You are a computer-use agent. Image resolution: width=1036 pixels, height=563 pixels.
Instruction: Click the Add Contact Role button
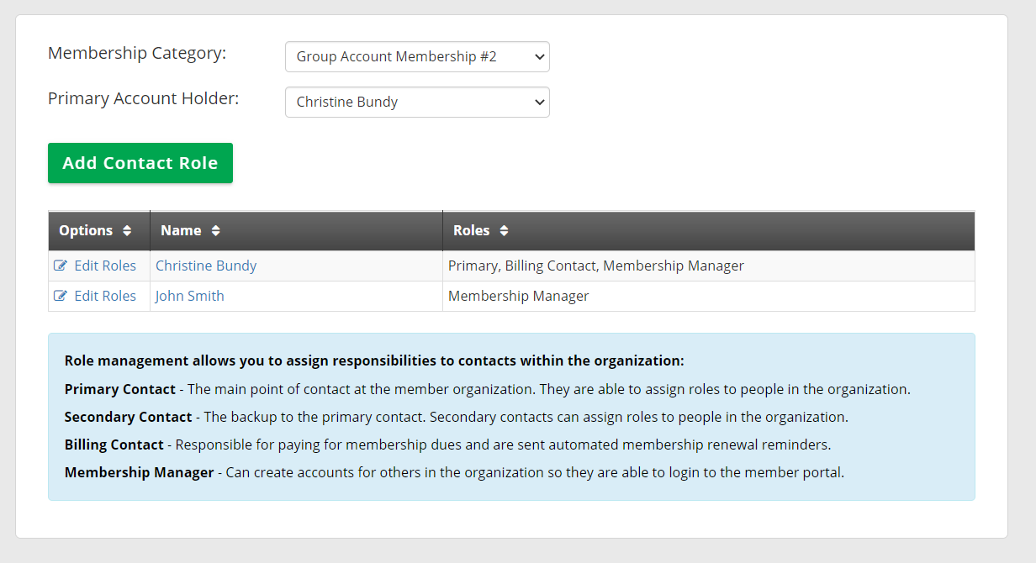[140, 163]
